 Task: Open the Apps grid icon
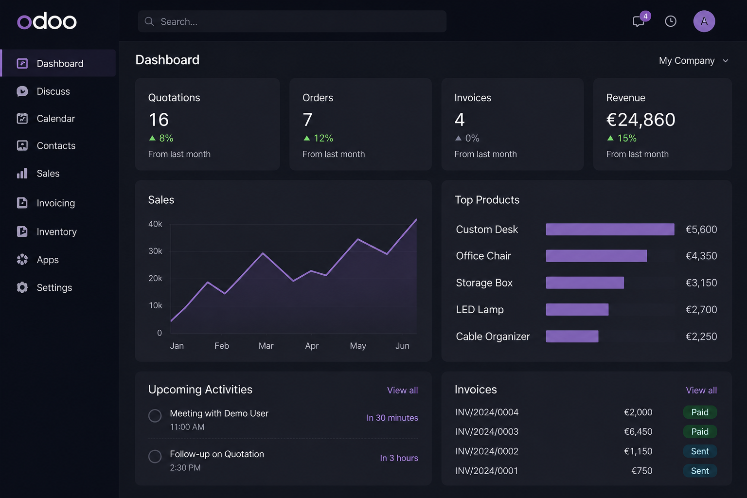pyautogui.click(x=22, y=260)
